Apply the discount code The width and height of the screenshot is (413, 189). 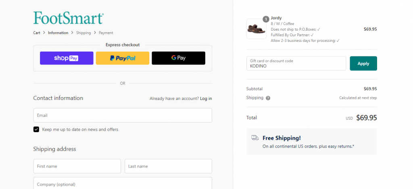pos(363,63)
